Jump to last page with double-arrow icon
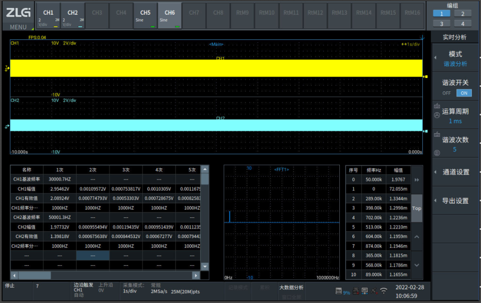Viewport: 481px width, 303px height. (x=416, y=180)
